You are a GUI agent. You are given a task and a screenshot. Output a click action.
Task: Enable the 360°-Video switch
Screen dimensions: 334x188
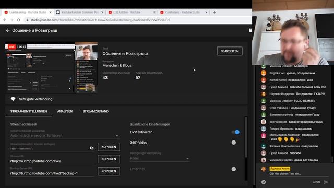[234, 143]
